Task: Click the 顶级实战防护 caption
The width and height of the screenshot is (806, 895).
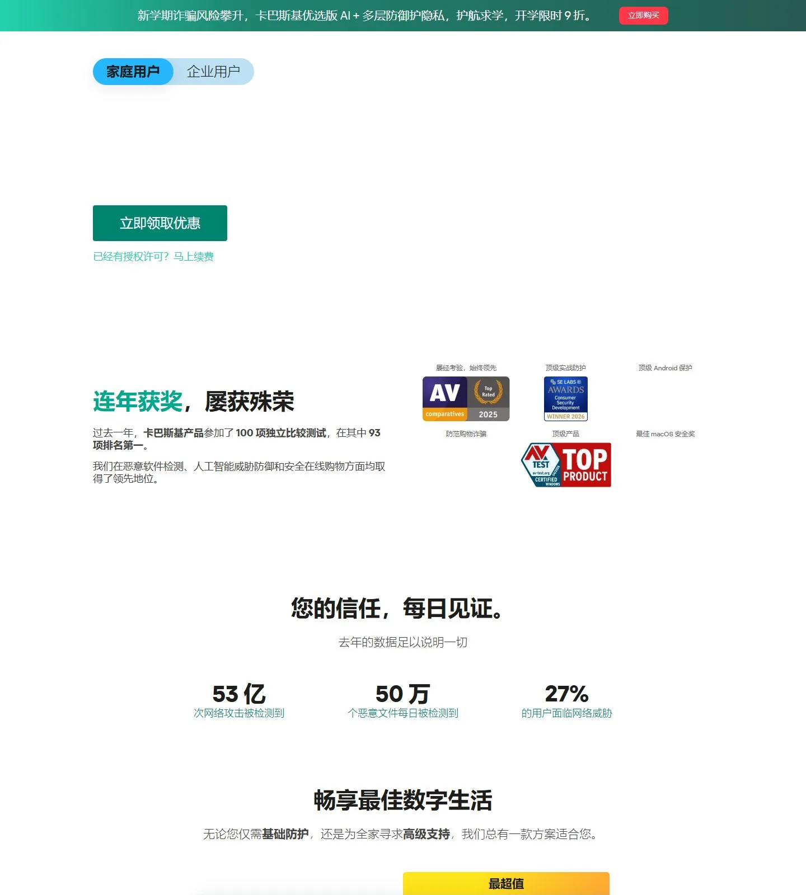Action: click(566, 368)
